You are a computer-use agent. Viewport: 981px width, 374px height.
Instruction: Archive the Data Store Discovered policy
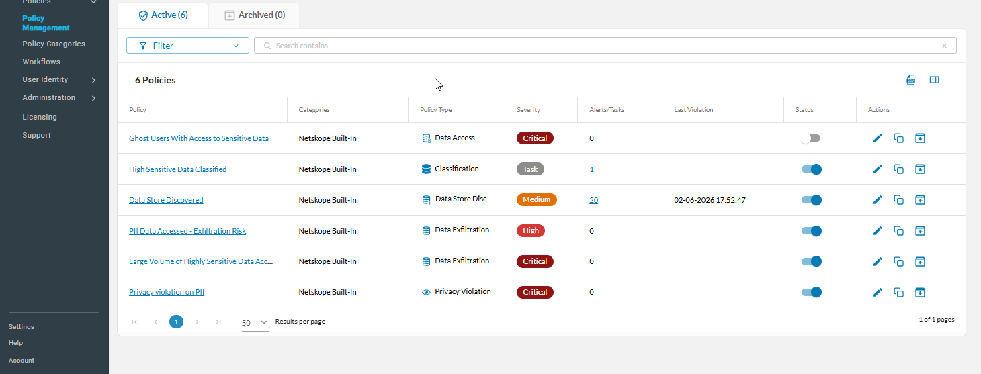tap(921, 200)
